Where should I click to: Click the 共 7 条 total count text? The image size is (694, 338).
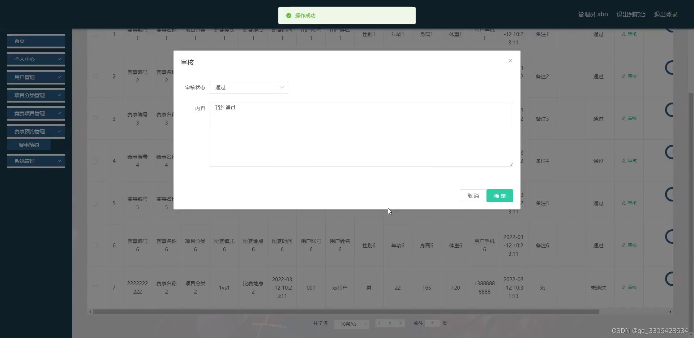[321, 323]
